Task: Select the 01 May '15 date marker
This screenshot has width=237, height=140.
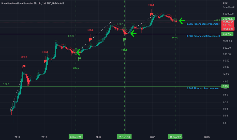Action: click(76, 137)
